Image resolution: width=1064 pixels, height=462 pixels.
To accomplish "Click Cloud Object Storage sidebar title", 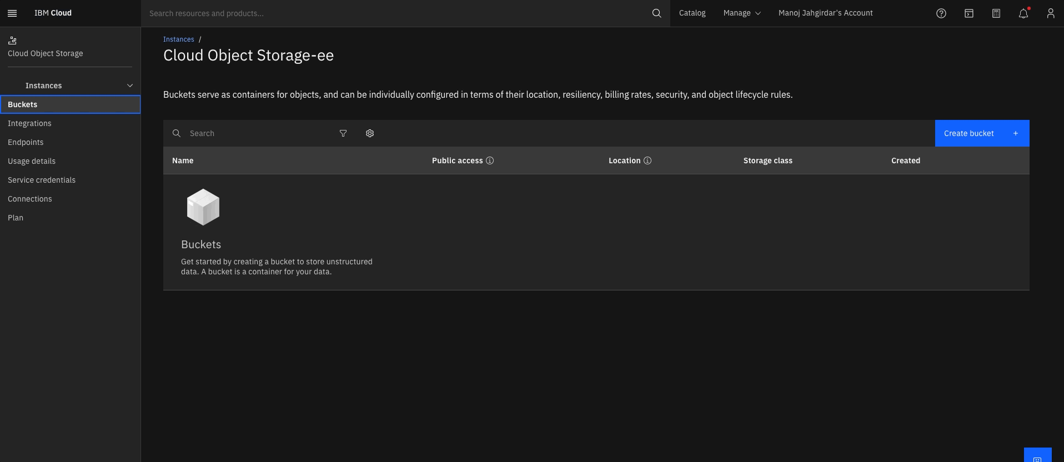I will coord(46,53).
